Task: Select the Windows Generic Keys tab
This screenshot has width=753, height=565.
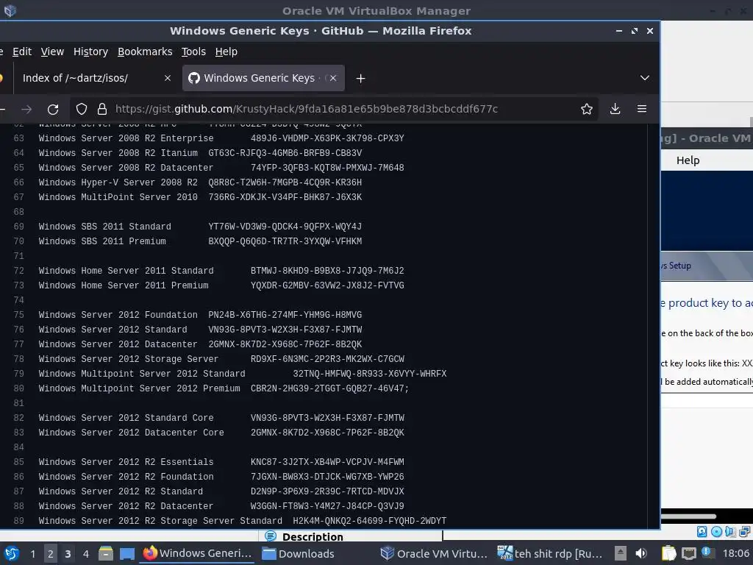Action: tap(263, 78)
